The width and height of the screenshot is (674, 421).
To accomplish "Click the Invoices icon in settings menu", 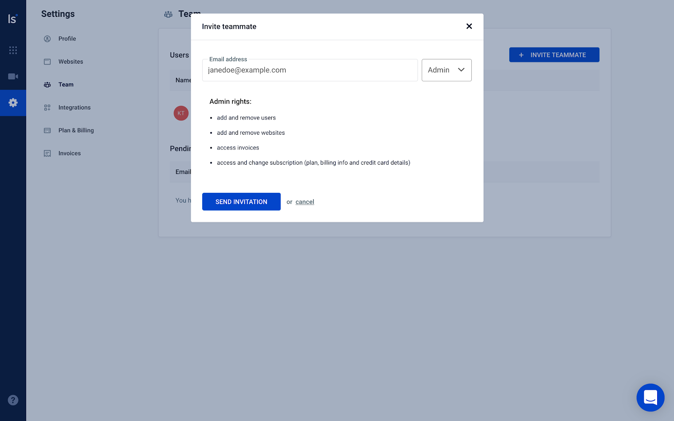I will 47,153.
